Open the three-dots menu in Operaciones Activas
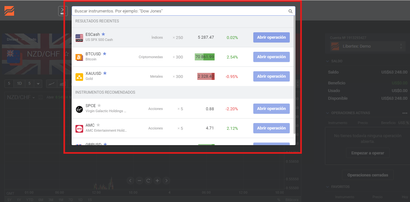Viewport: 410px width, 202px height. pos(405,113)
